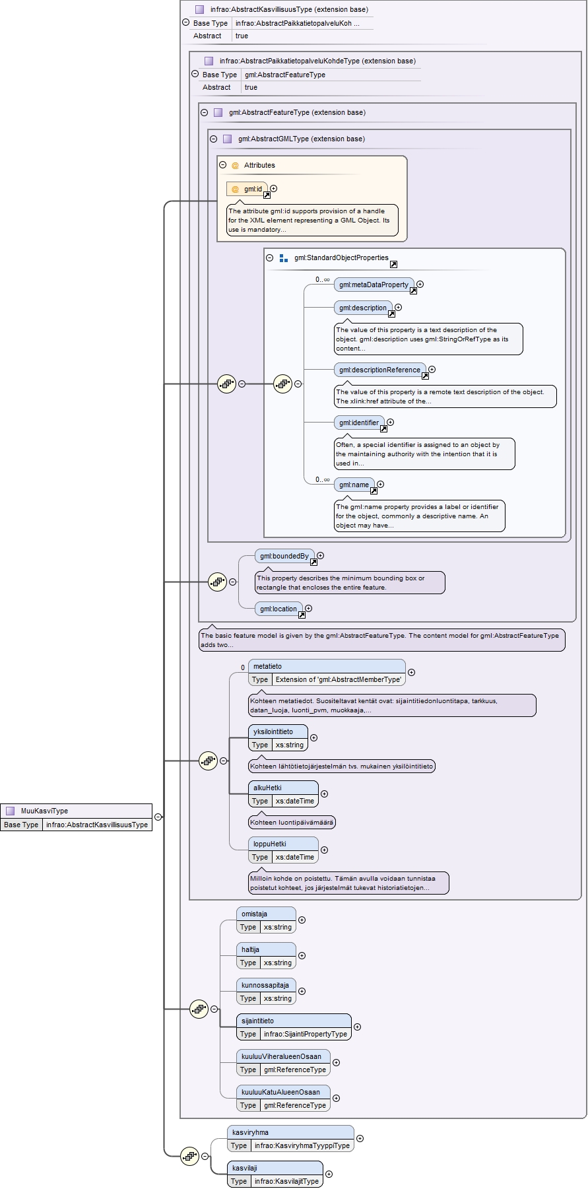Collapse gml:StandardObjectProperties group
The image size is (588, 1191).
269,258
